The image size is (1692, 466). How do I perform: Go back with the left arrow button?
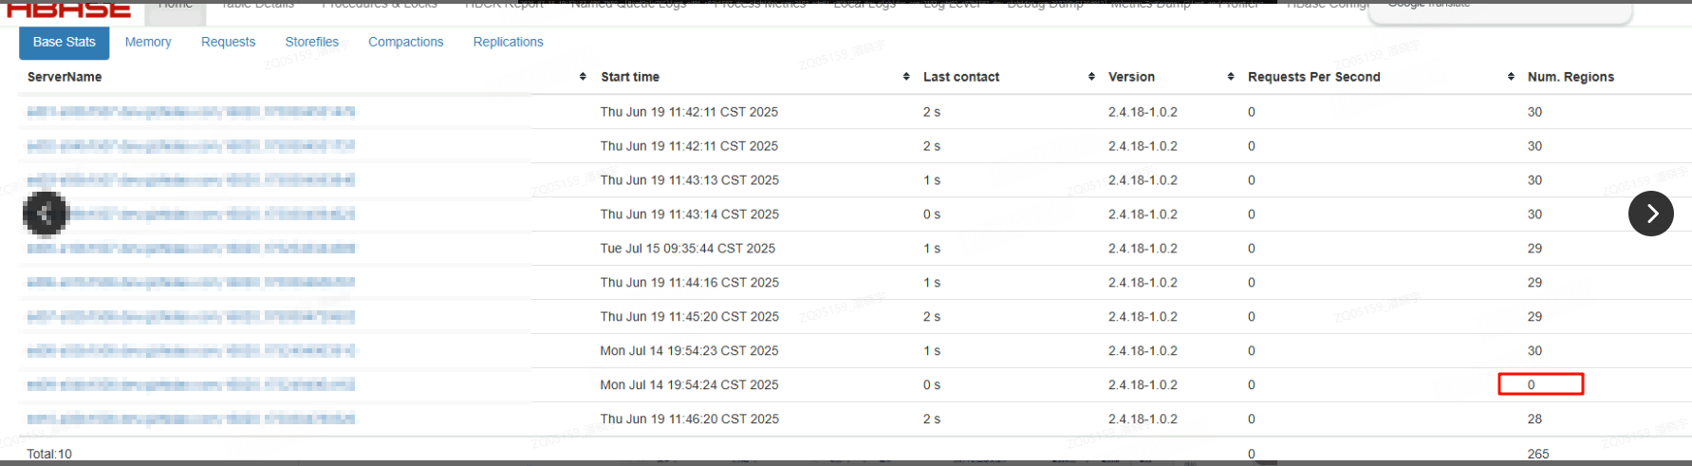[x=46, y=214]
